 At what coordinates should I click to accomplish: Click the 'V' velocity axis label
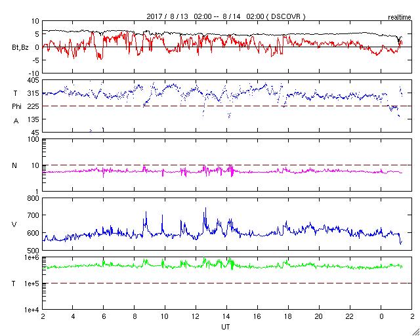coord(14,224)
